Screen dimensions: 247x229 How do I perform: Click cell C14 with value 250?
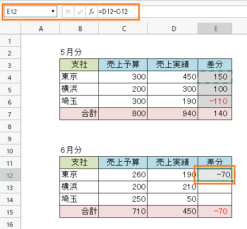(x=123, y=199)
